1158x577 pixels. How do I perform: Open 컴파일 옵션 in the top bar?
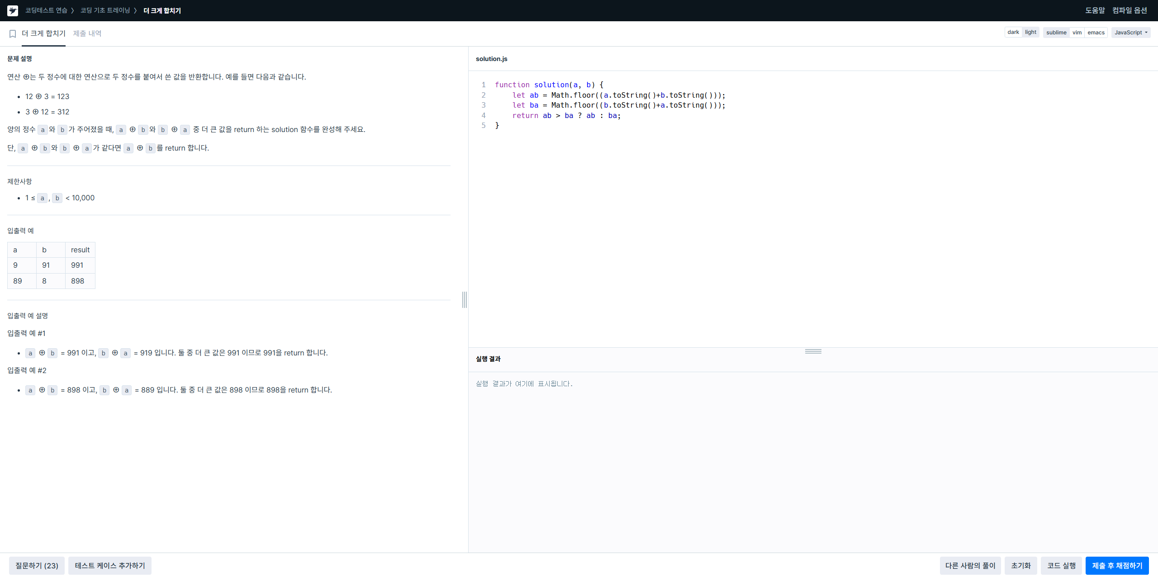[x=1130, y=10]
